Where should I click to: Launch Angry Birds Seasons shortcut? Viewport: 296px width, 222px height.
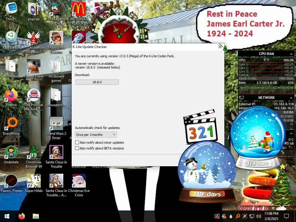pyautogui.click(x=56, y=42)
